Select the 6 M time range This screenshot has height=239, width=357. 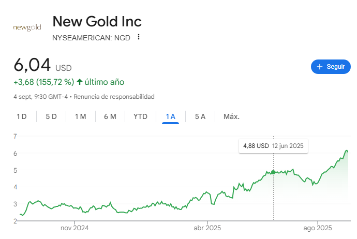(x=110, y=116)
